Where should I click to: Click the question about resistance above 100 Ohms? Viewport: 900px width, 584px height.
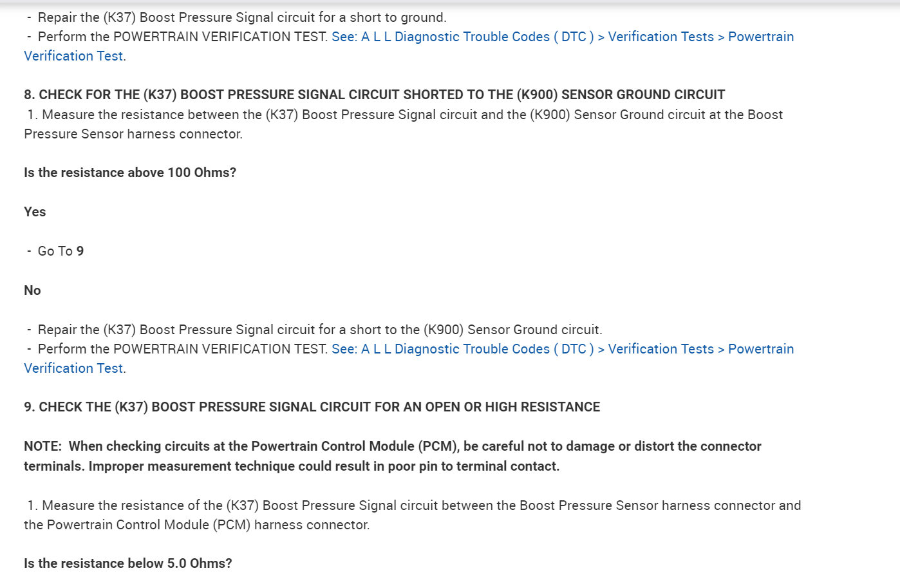tap(130, 173)
